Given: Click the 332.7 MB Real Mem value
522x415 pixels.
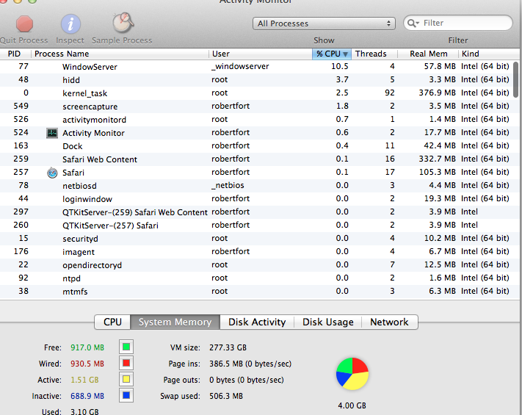Looking at the screenshot, I should (x=437, y=159).
